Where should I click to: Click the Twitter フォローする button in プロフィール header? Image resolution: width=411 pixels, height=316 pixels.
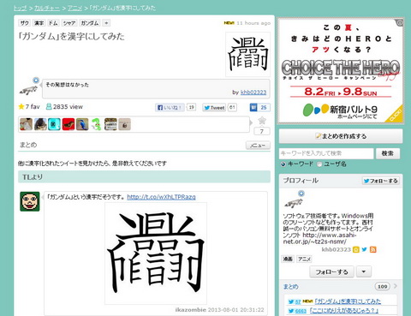point(381,181)
